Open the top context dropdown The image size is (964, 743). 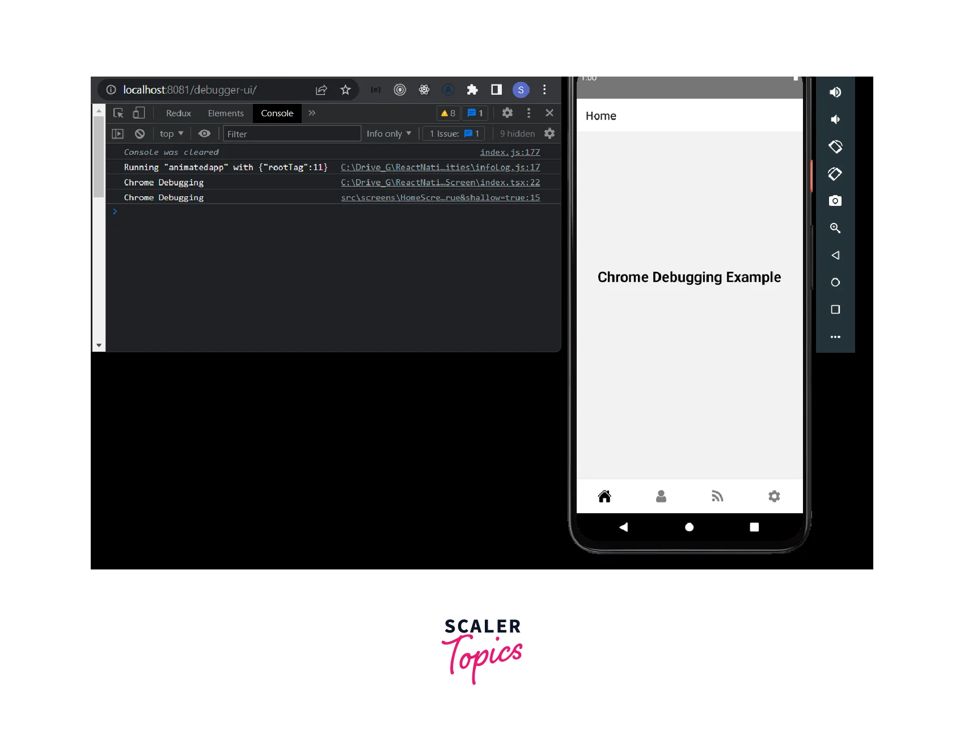(171, 134)
